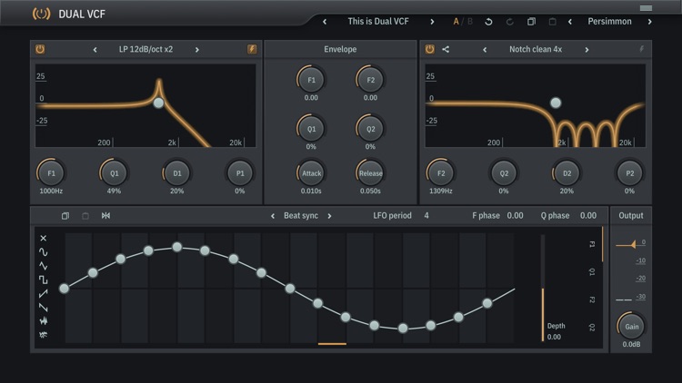The width and height of the screenshot is (682, 383).
Task: Click the output Gain knob
Action: coord(632,326)
